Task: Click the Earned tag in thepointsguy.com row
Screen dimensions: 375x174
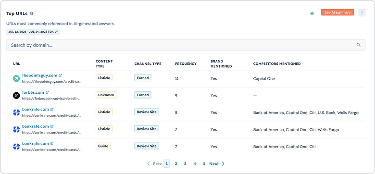Action: coord(143,78)
